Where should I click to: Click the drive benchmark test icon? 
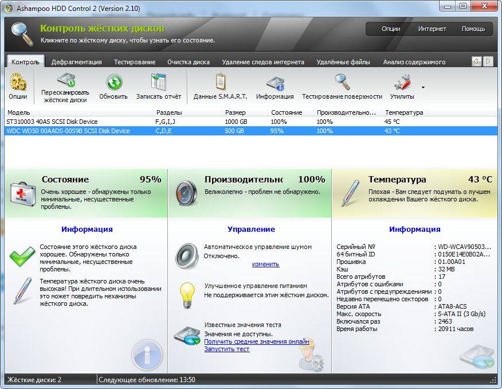187,336
